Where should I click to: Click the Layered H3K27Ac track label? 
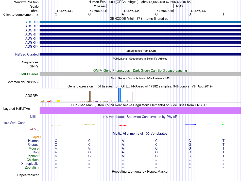(x=16, y=109)
